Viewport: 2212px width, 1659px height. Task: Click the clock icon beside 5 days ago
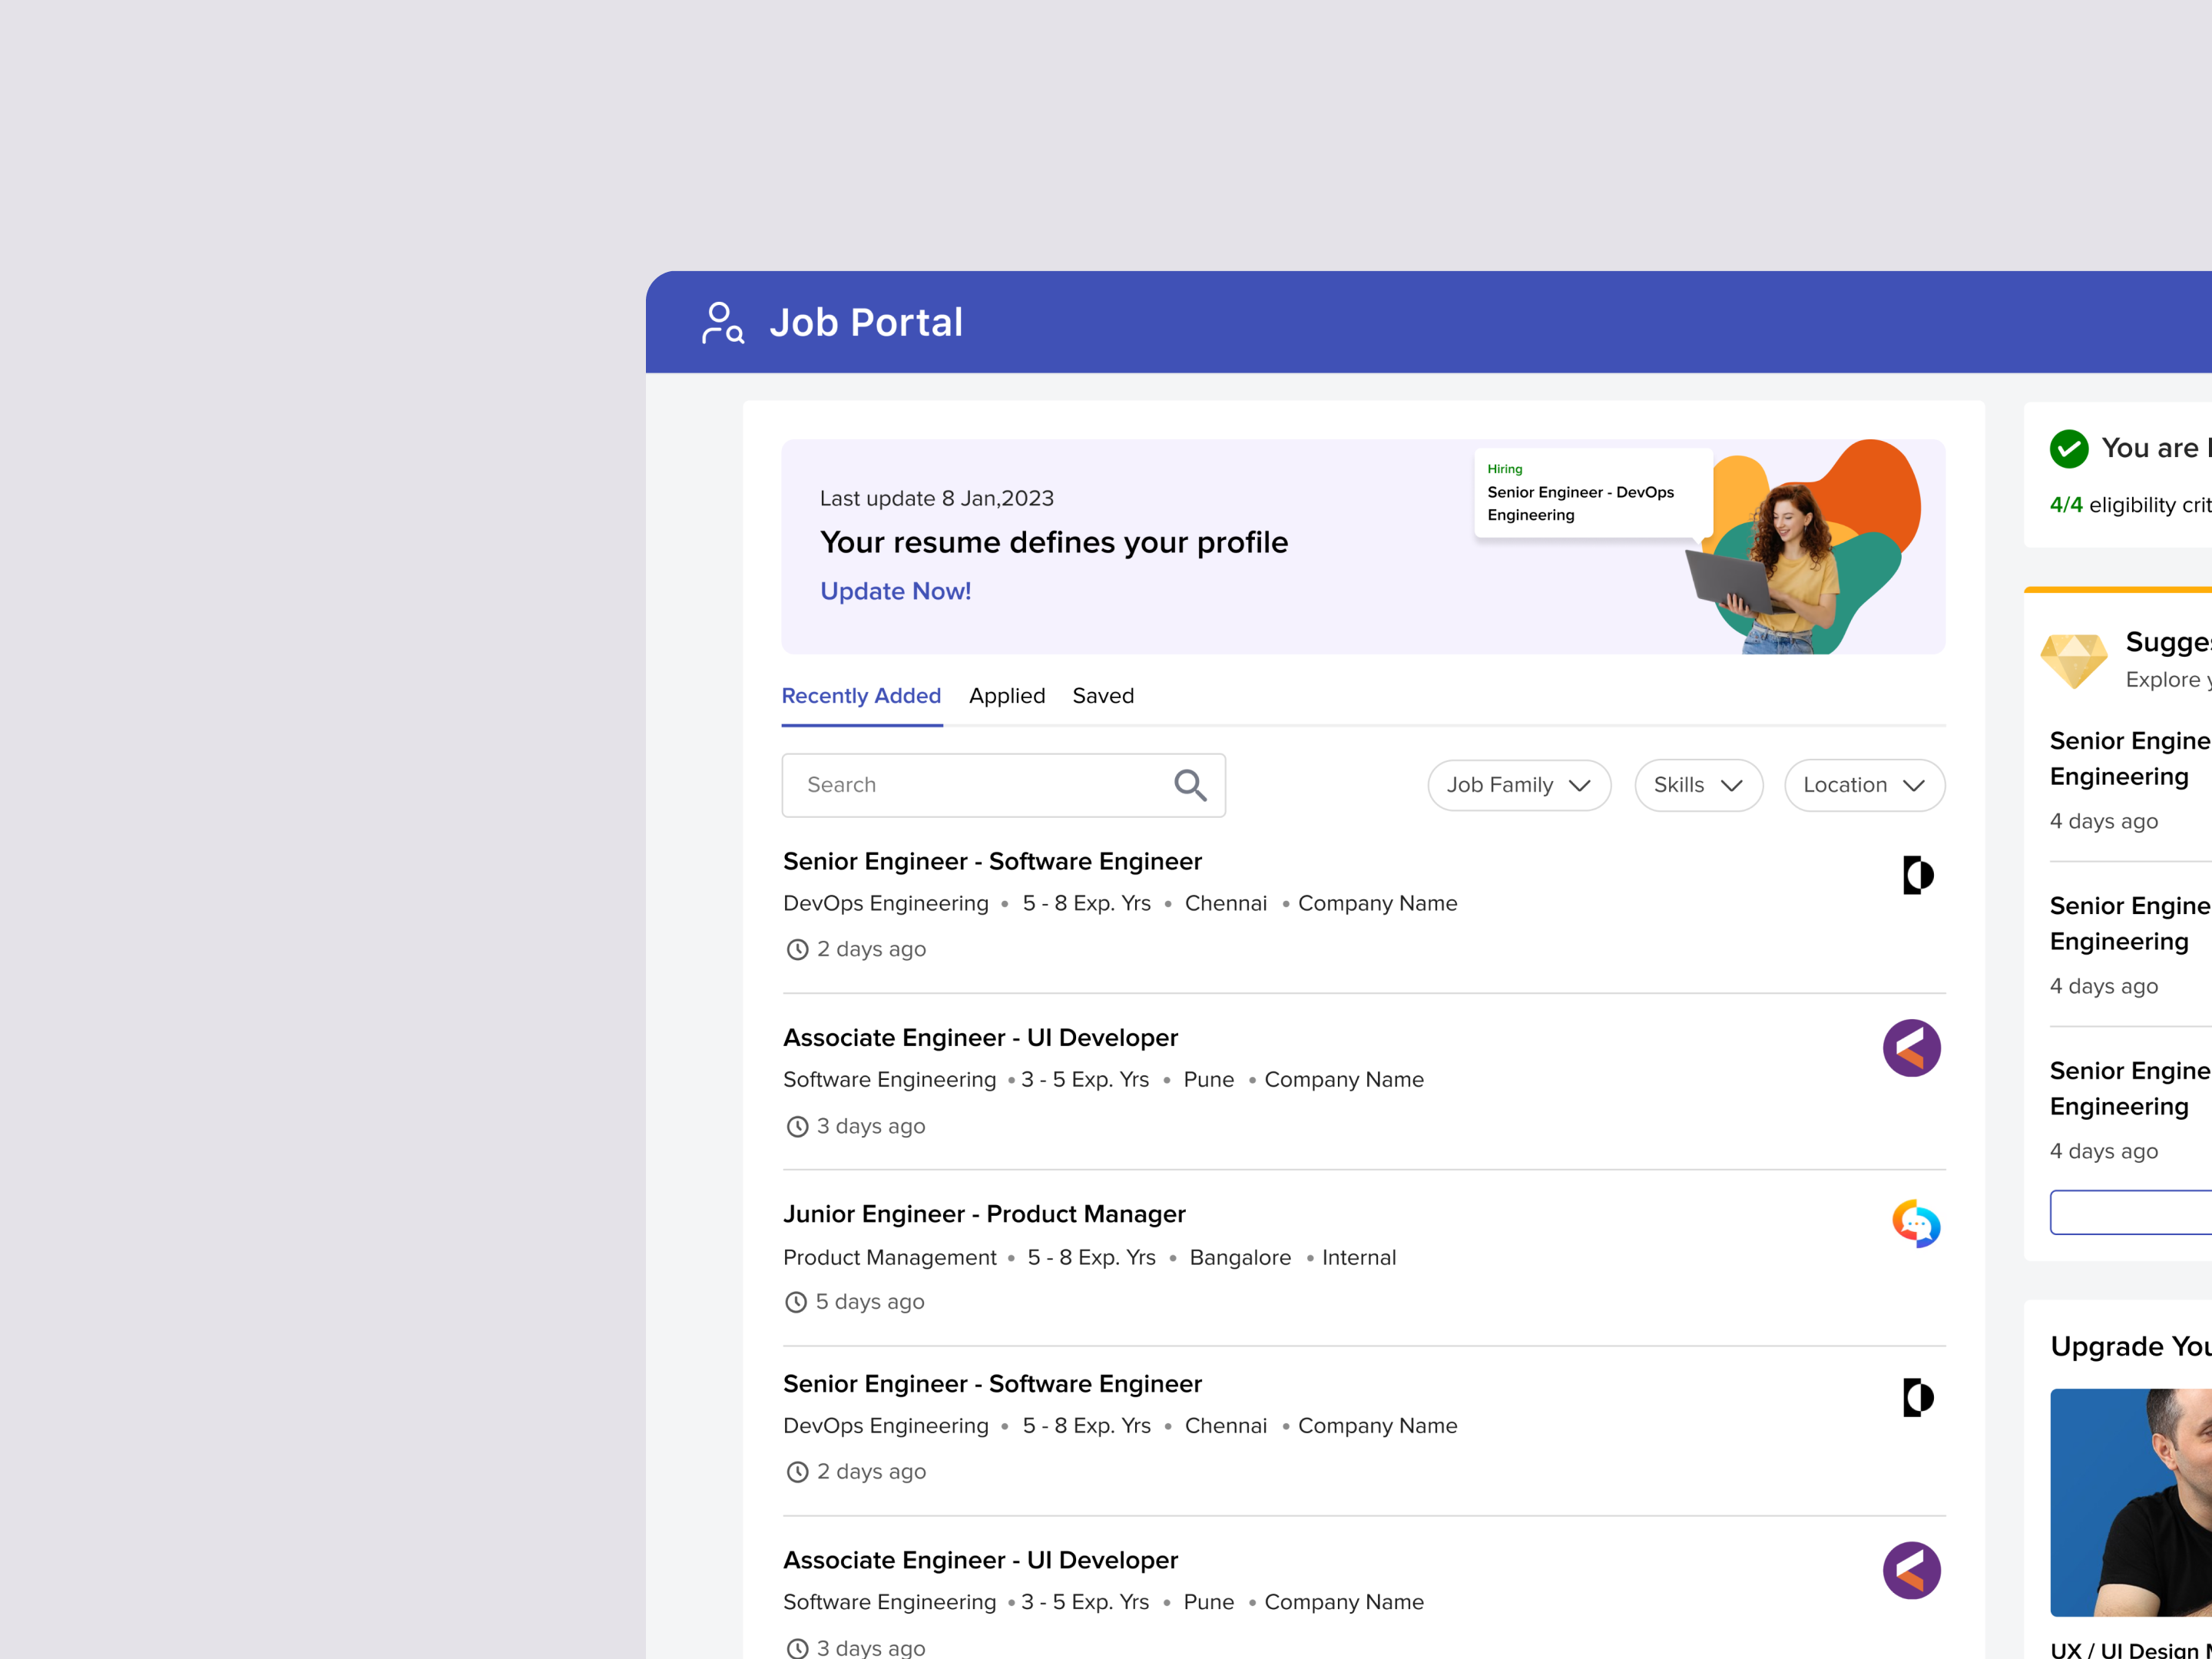tap(796, 1302)
